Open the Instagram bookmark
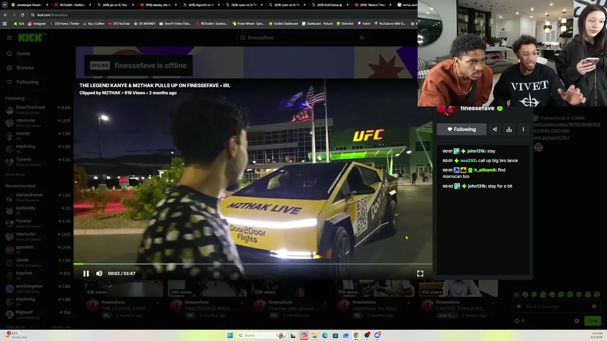607x341 pixels. coord(37,23)
